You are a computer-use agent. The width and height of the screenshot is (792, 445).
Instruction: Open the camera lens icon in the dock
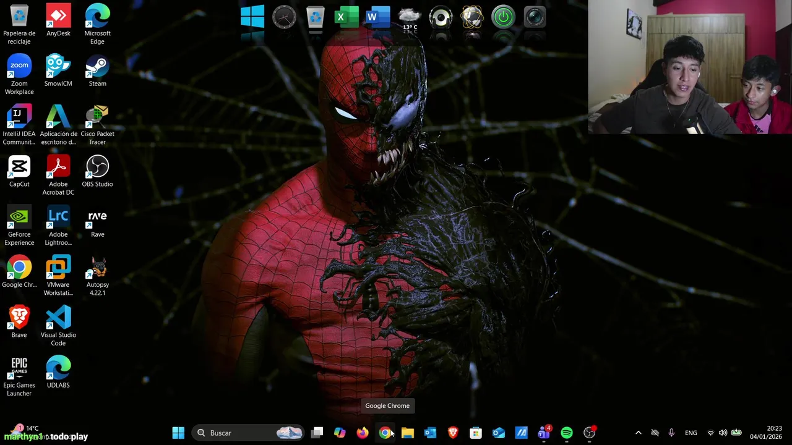tap(535, 17)
